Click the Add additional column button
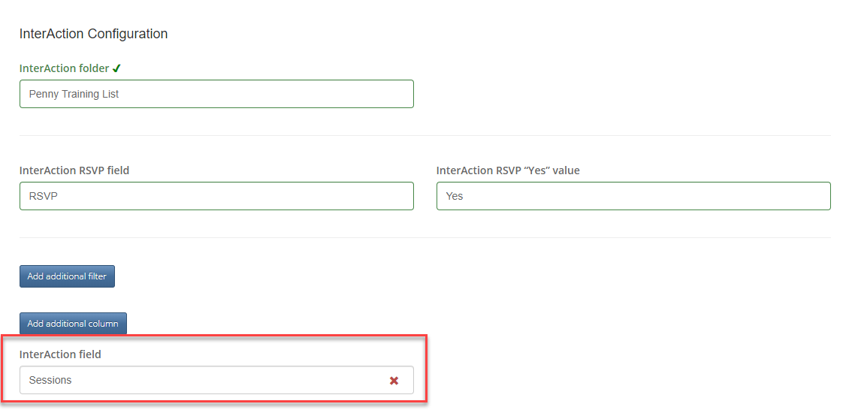This screenshot has height=410, width=846. pyautogui.click(x=73, y=324)
